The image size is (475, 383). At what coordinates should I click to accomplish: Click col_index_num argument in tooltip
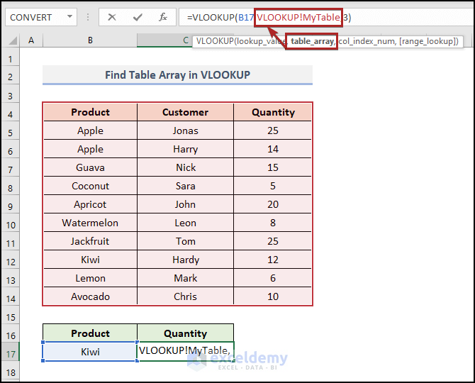pos(367,41)
